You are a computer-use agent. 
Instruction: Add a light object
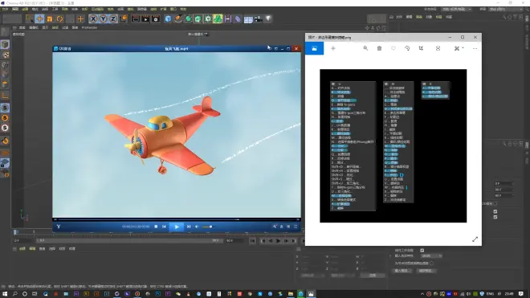point(268,19)
